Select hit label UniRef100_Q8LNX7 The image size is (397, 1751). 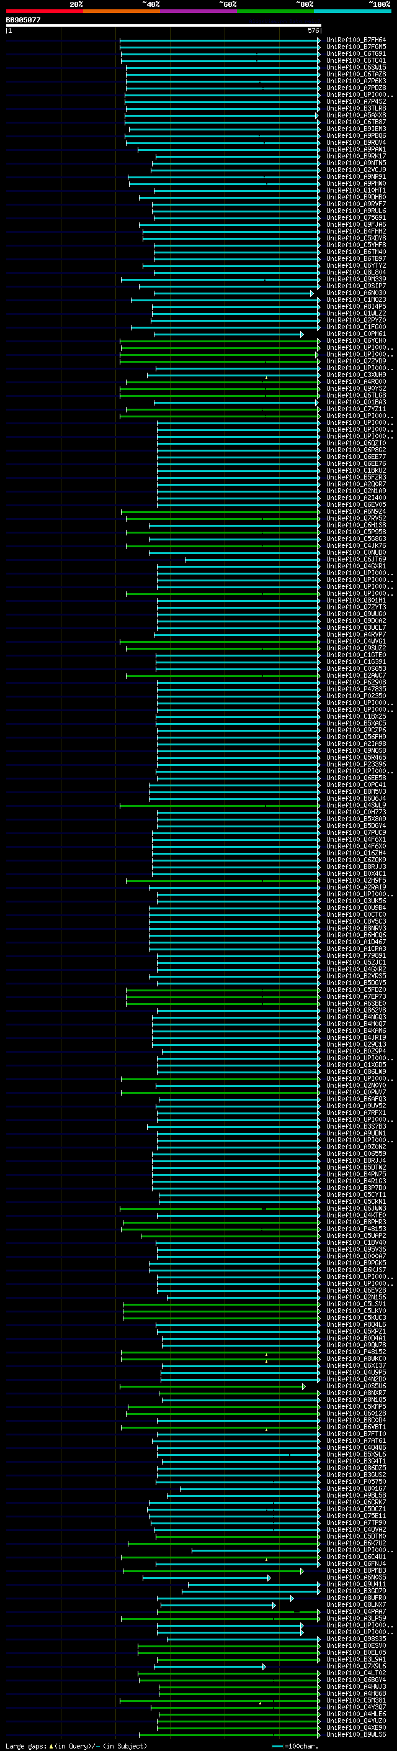click(x=356, y=1605)
